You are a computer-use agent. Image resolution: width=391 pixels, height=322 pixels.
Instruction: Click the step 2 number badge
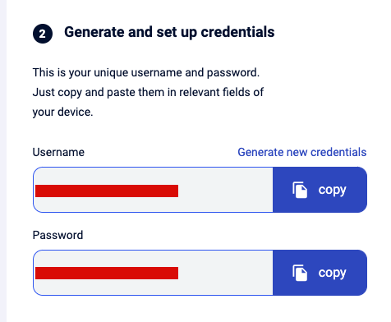43,34
